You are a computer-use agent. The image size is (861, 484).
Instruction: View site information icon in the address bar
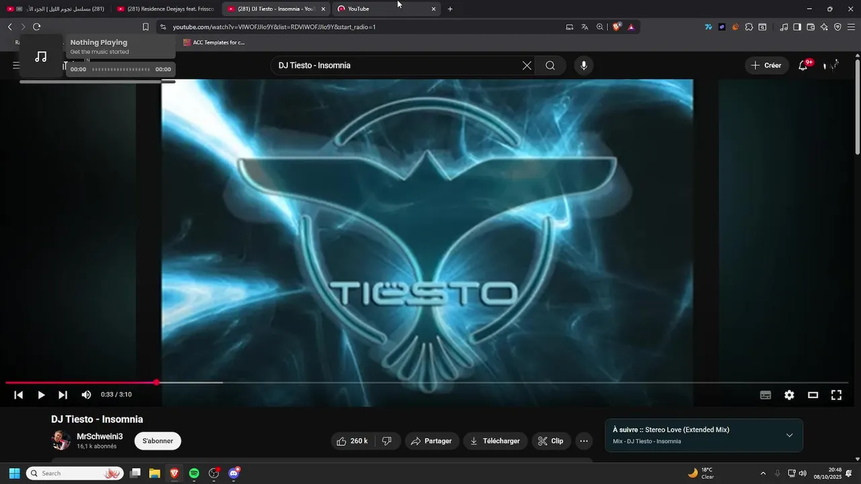[163, 27]
